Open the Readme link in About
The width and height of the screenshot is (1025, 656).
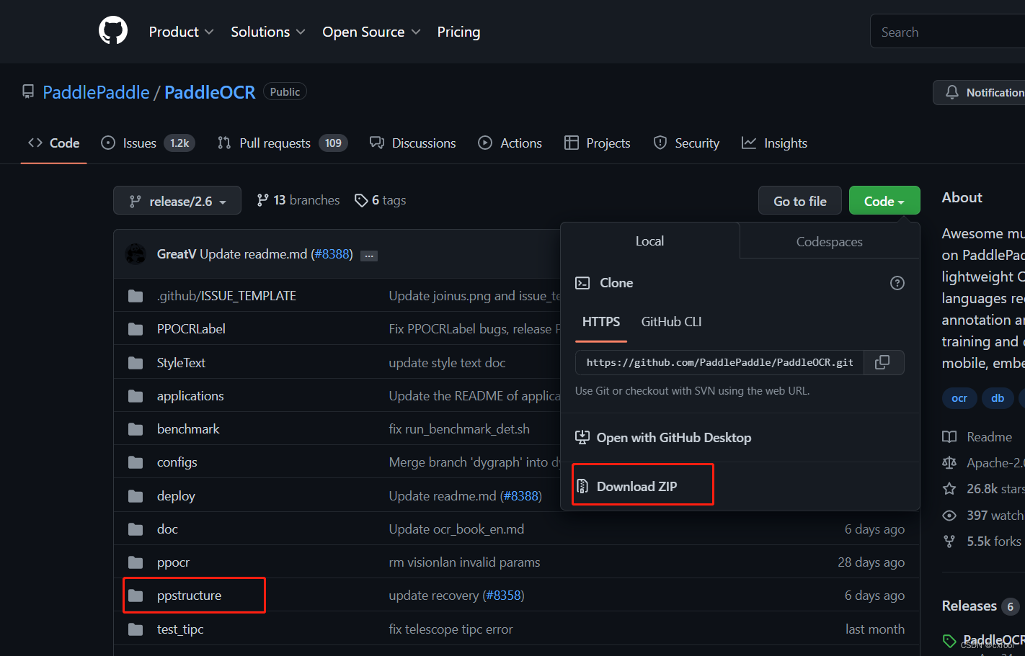pos(989,437)
